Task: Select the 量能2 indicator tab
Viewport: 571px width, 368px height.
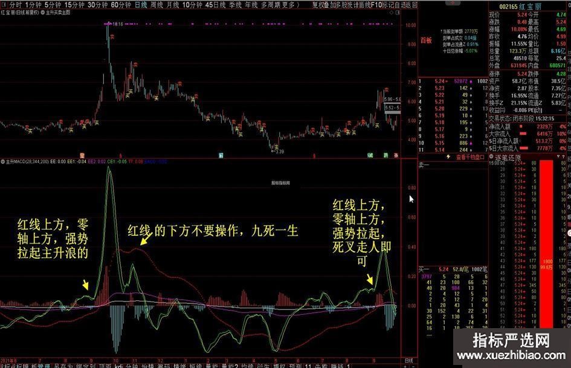Action: (230, 366)
